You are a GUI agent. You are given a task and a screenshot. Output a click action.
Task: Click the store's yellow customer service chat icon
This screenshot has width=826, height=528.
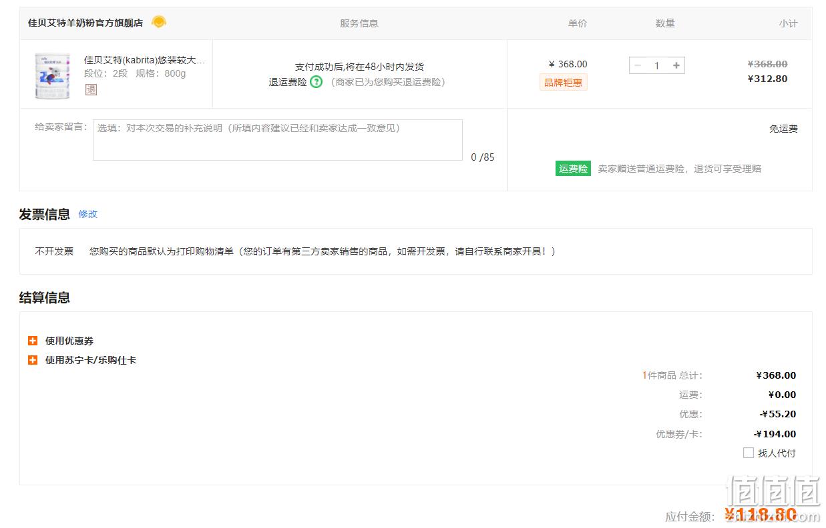[158, 22]
